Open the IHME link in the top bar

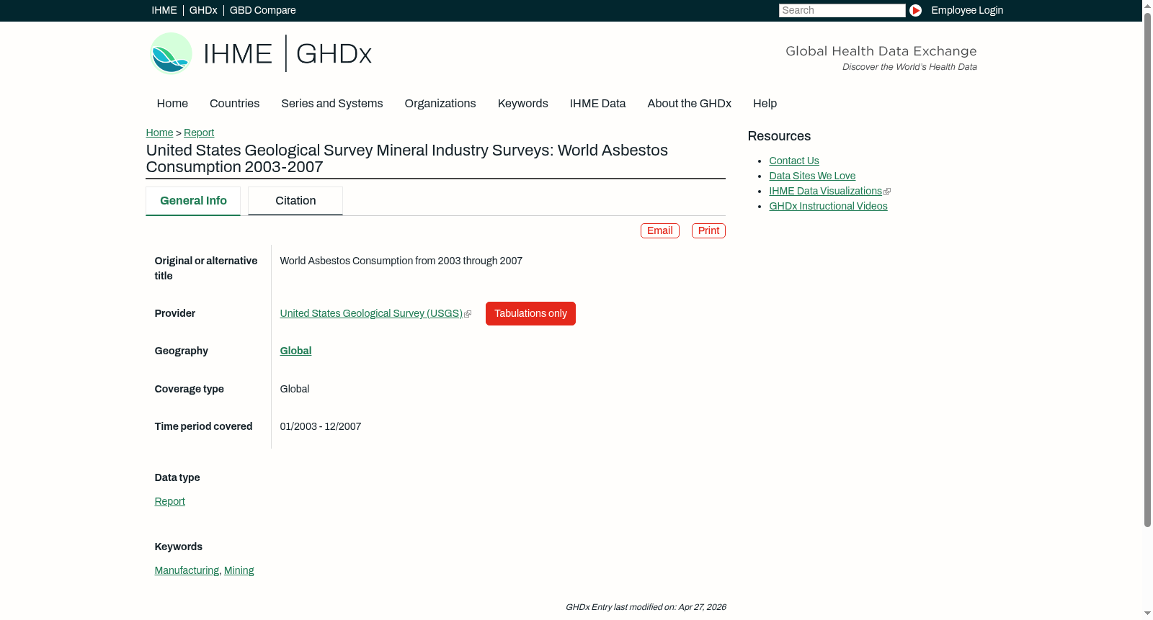pos(164,10)
